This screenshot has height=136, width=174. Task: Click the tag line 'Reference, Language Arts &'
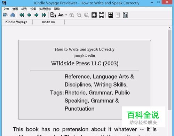point(99,77)
